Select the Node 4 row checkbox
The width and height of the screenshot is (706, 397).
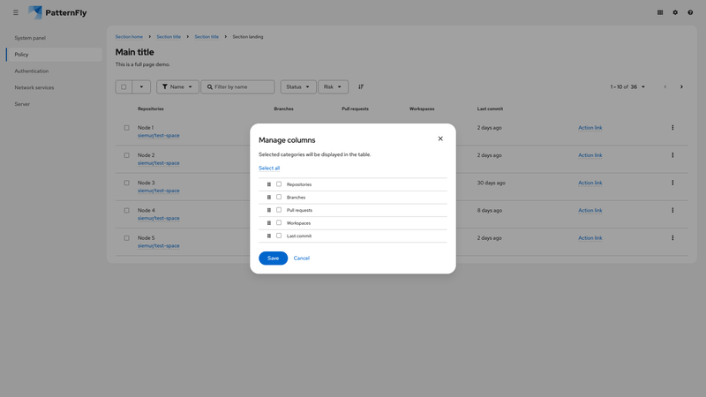click(126, 210)
